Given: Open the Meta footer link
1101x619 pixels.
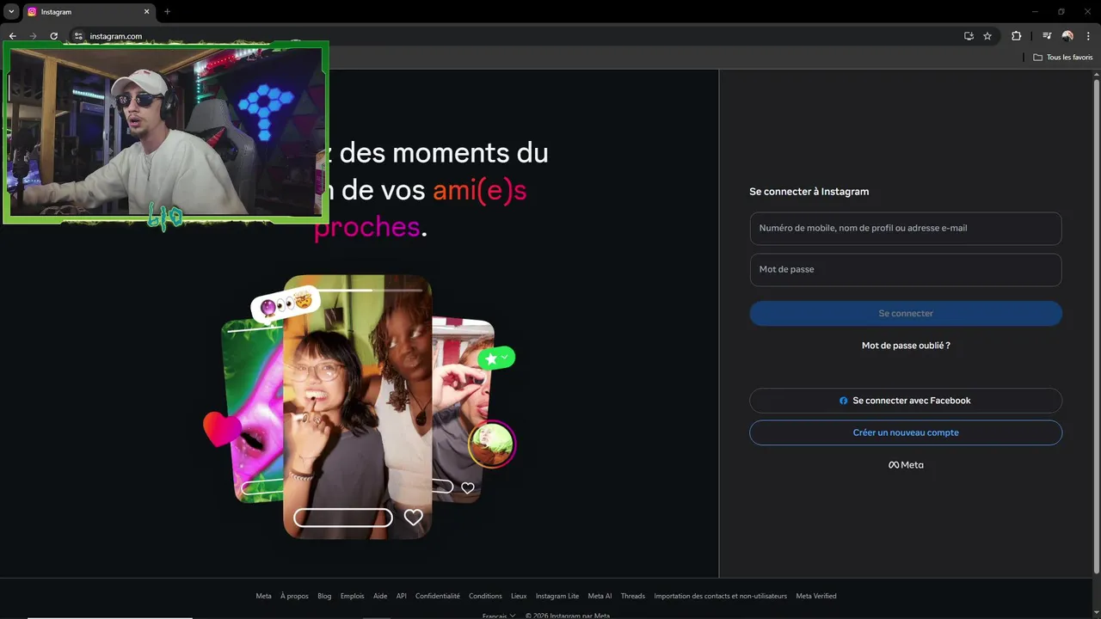Looking at the screenshot, I should 263,596.
